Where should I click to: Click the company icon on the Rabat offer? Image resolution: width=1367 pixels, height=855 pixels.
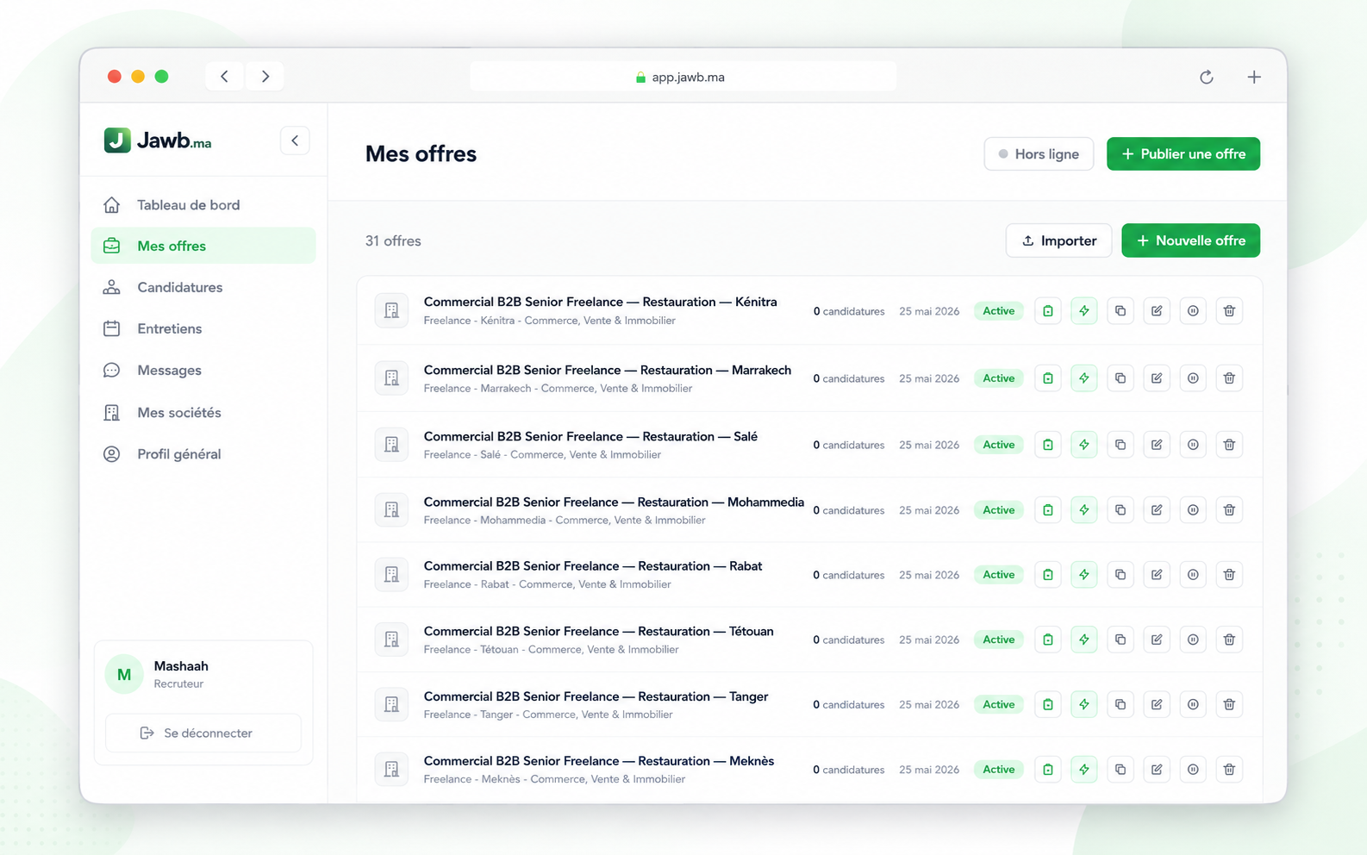click(x=391, y=575)
